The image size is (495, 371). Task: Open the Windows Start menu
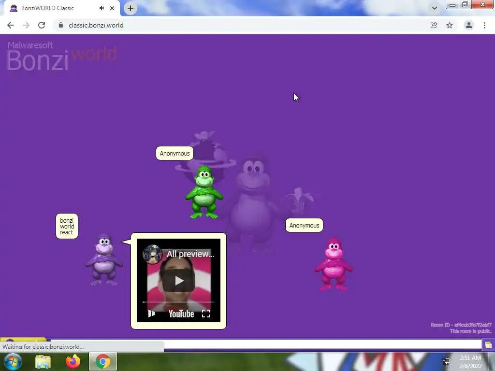click(13, 361)
